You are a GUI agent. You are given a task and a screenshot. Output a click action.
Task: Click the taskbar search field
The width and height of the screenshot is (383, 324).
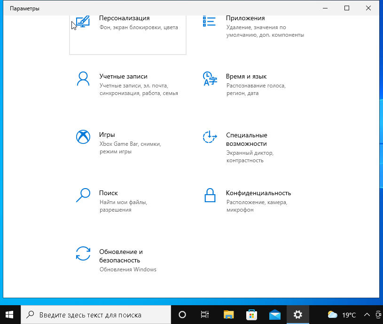coord(96,315)
